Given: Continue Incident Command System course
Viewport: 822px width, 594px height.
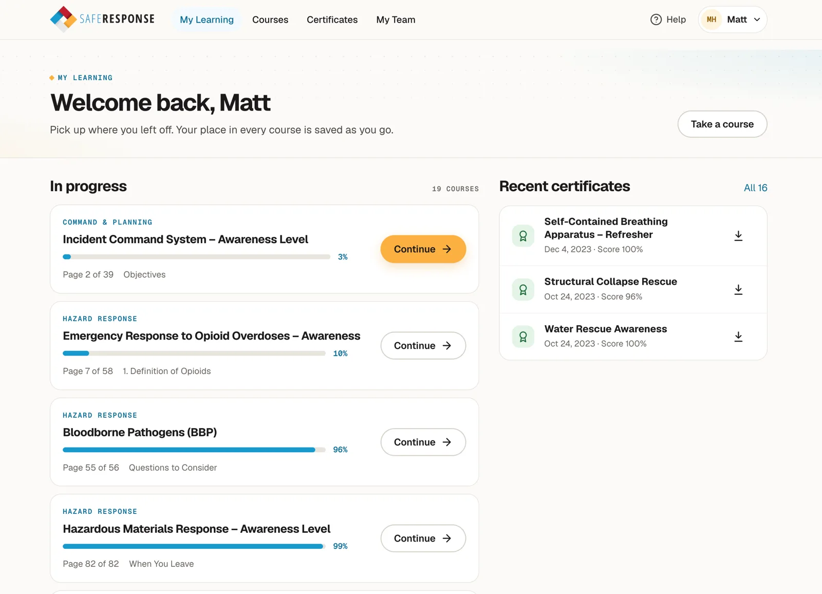Looking at the screenshot, I should (x=423, y=249).
